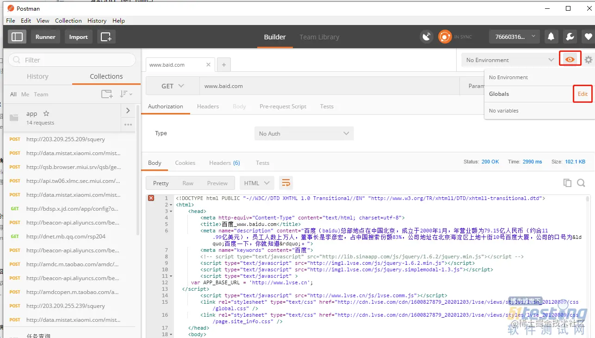Viewport: 595px width, 338px height.
Task: Click the heart icon in the header
Action: pos(588,37)
